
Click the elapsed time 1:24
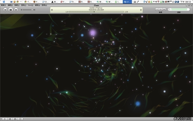(x=67, y=12)
